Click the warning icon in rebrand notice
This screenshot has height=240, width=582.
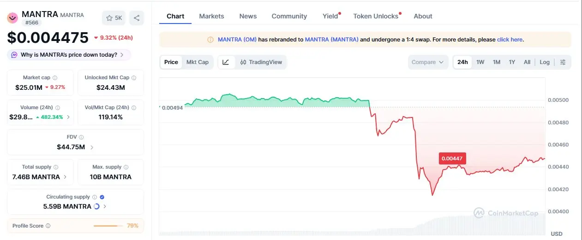(210, 40)
